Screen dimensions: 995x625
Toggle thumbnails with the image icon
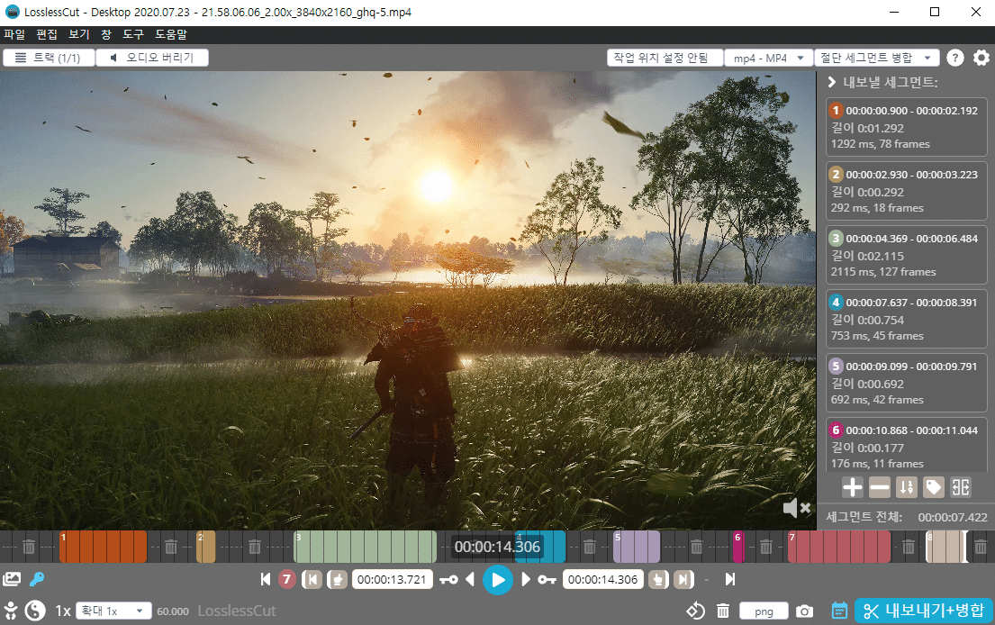coord(12,579)
